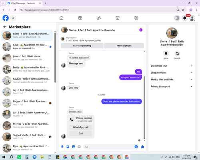This screenshot has height=160, width=200.
Task: Click the phone icon in Phone number card
Action: pos(72,120)
